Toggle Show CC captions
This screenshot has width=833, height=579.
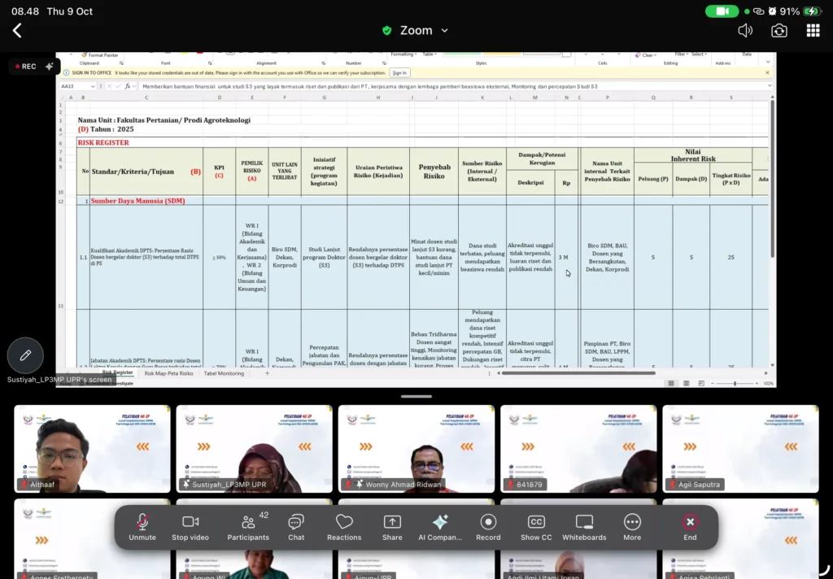click(x=536, y=527)
